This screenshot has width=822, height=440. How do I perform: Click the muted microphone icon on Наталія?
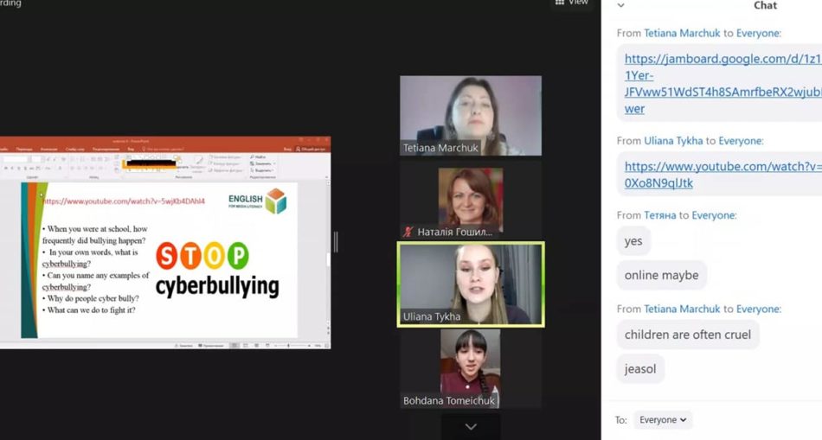click(408, 232)
